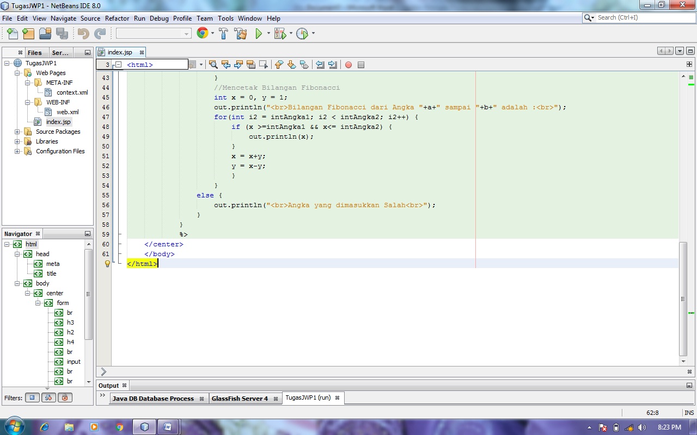Switch to the GlassFish Server 4 tab
This screenshot has width=697, height=435.
pyautogui.click(x=240, y=397)
